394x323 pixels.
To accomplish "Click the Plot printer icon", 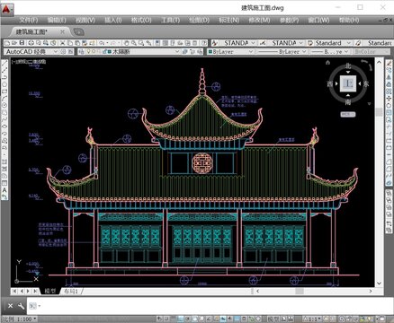I will 31,43.
